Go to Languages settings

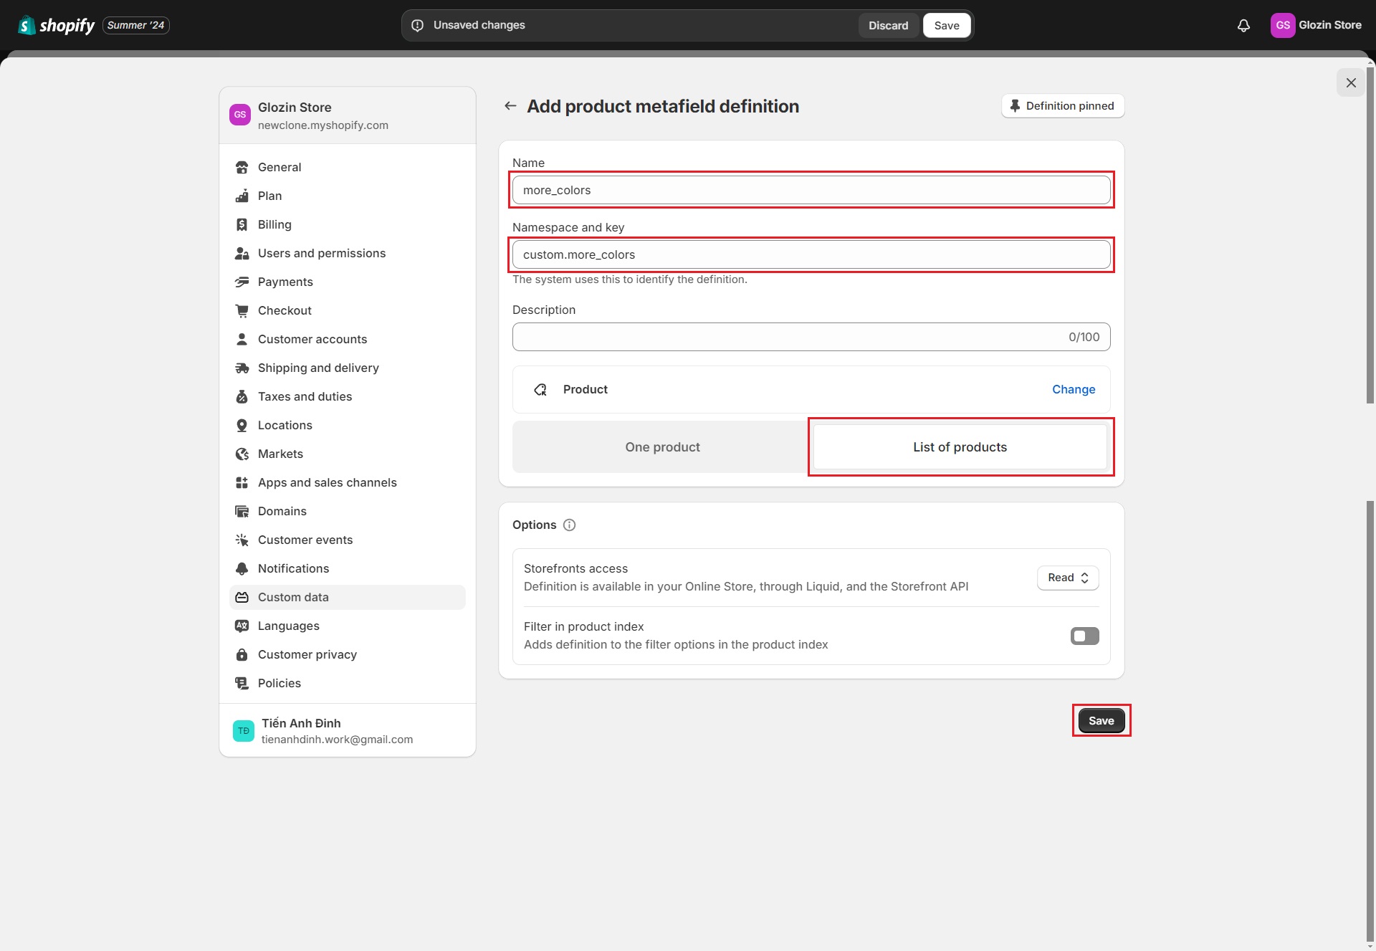click(288, 626)
